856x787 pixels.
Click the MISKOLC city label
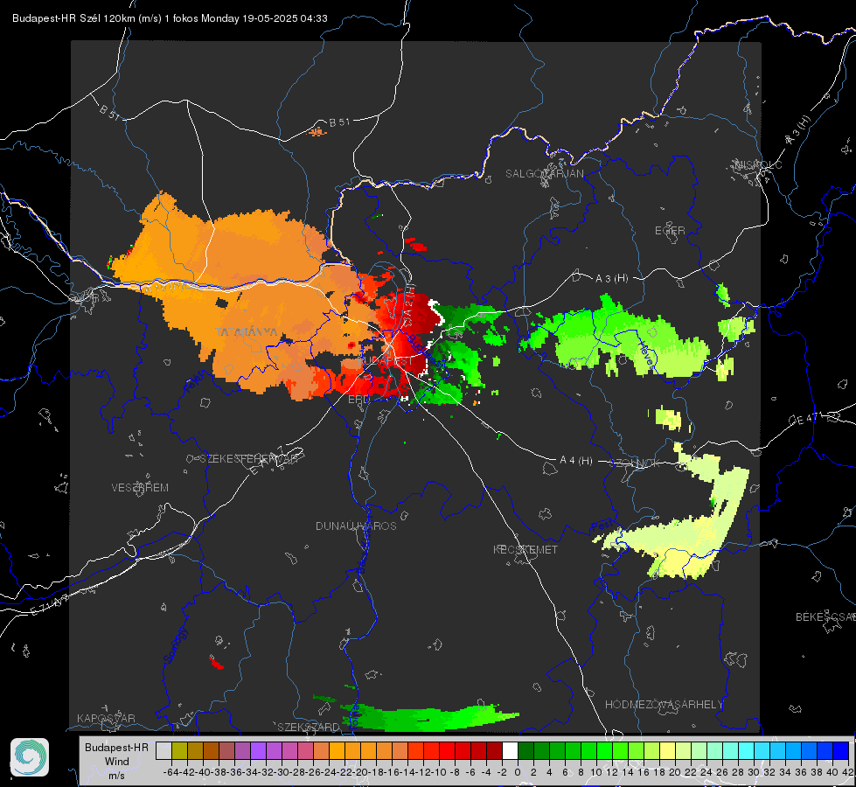tap(758, 164)
